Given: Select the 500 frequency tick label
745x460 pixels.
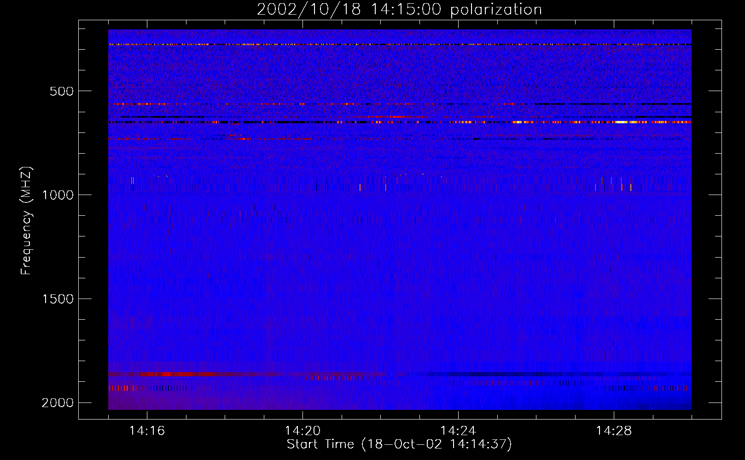Looking at the screenshot, I should click(62, 91).
